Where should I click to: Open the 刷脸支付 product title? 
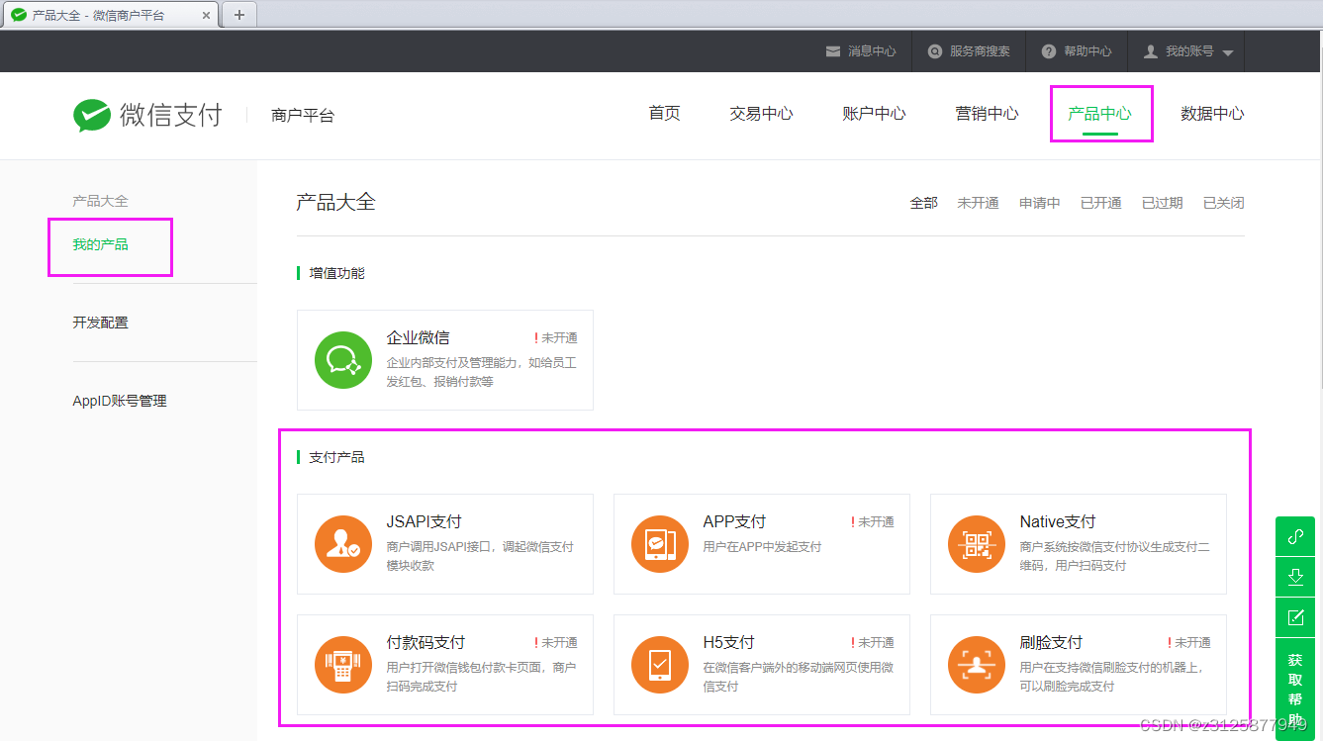1051,642
